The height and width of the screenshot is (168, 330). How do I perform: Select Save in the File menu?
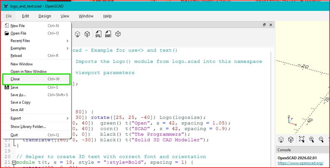[x=37, y=87]
